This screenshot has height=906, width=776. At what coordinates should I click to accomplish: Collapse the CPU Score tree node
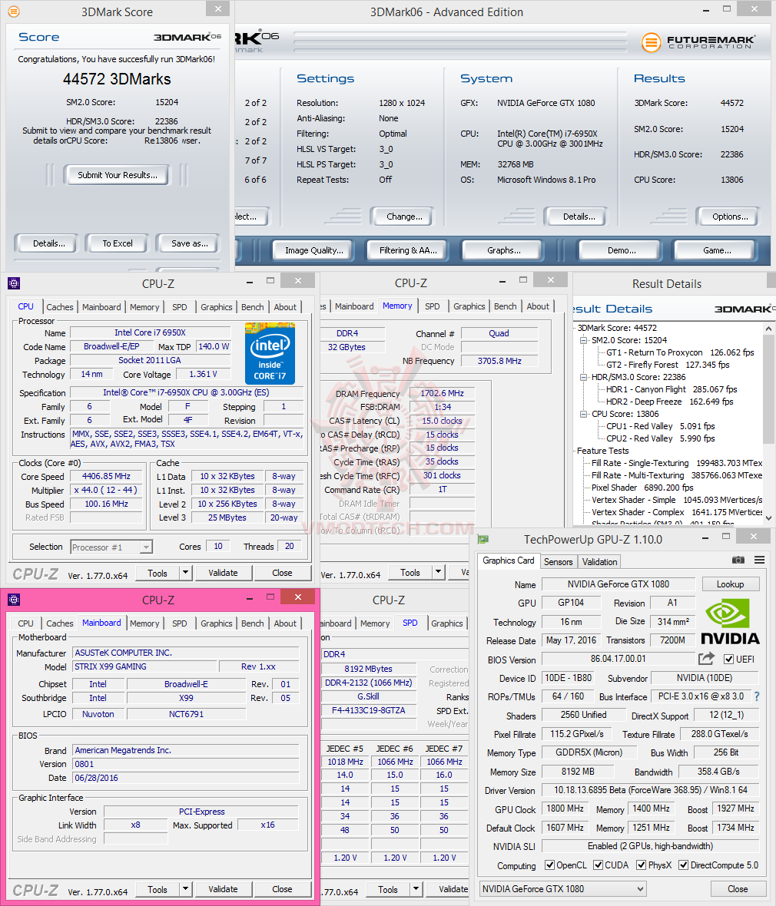(583, 415)
